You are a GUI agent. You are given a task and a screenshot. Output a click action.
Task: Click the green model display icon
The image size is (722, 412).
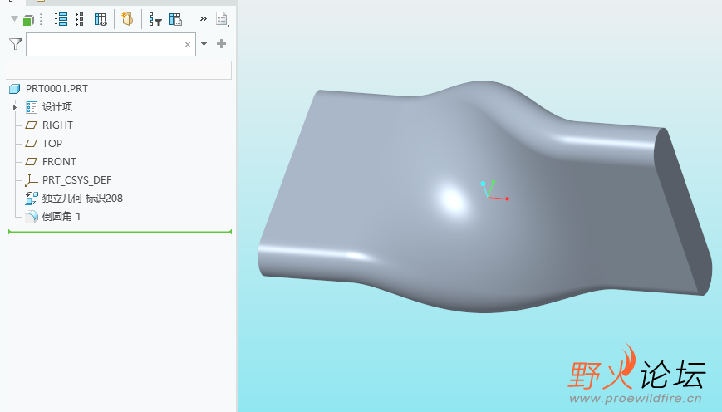28,20
